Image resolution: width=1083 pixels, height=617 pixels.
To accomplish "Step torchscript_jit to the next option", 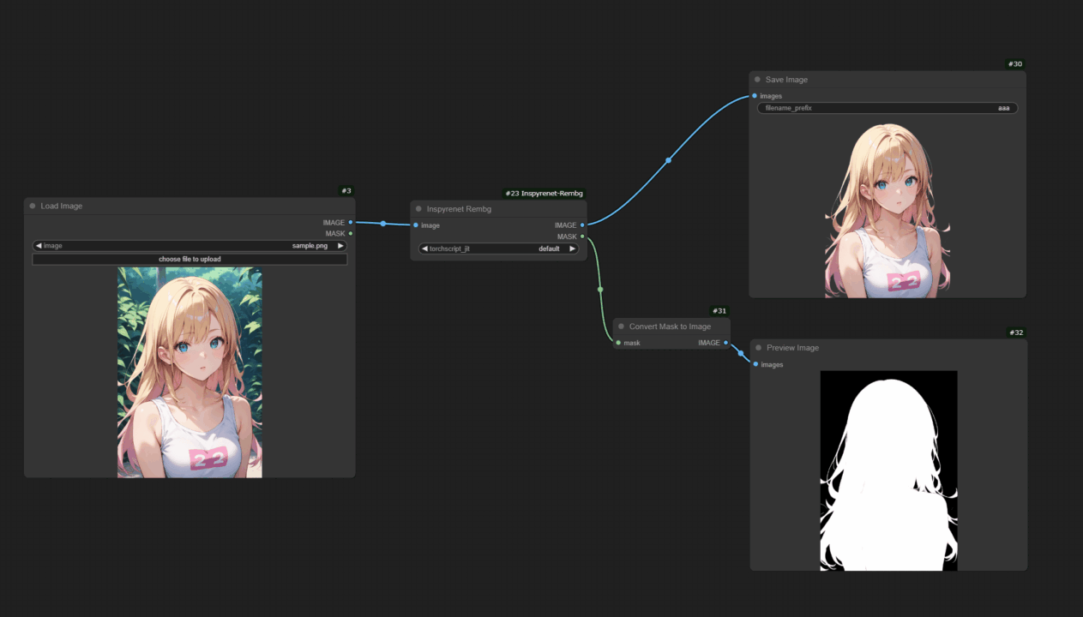I will tap(572, 249).
